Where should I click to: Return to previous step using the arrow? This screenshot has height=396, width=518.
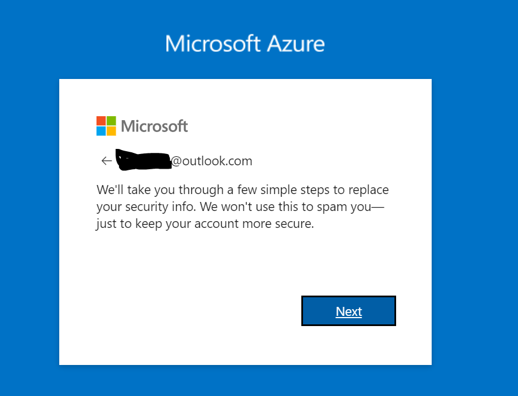click(106, 161)
